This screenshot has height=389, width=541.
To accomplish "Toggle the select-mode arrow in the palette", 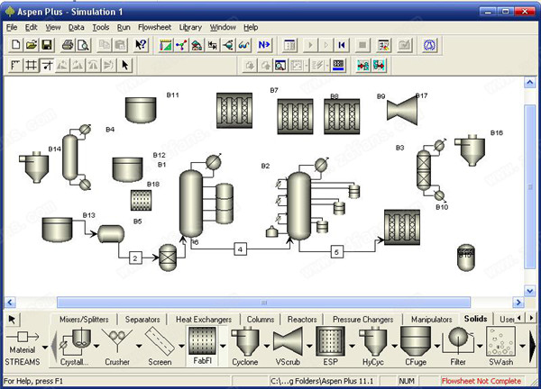I will click(13, 320).
